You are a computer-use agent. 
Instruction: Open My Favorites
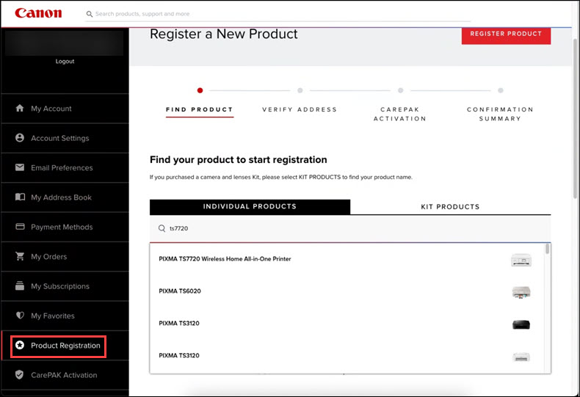click(65, 316)
